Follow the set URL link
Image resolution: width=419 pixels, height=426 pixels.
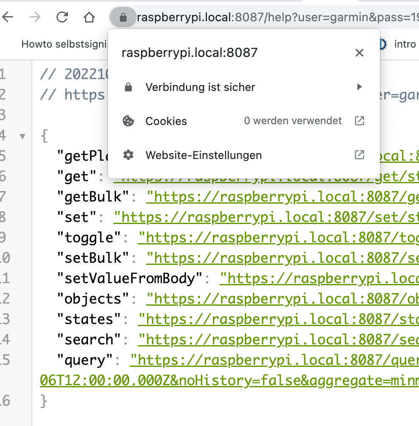[x=266, y=217]
